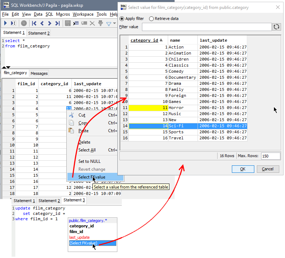The image size is (285, 258).
Task: Select the Sci-Fi row in the category list
Action: (x=188, y=126)
